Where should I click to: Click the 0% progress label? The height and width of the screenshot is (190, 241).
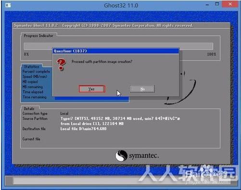click(26, 54)
